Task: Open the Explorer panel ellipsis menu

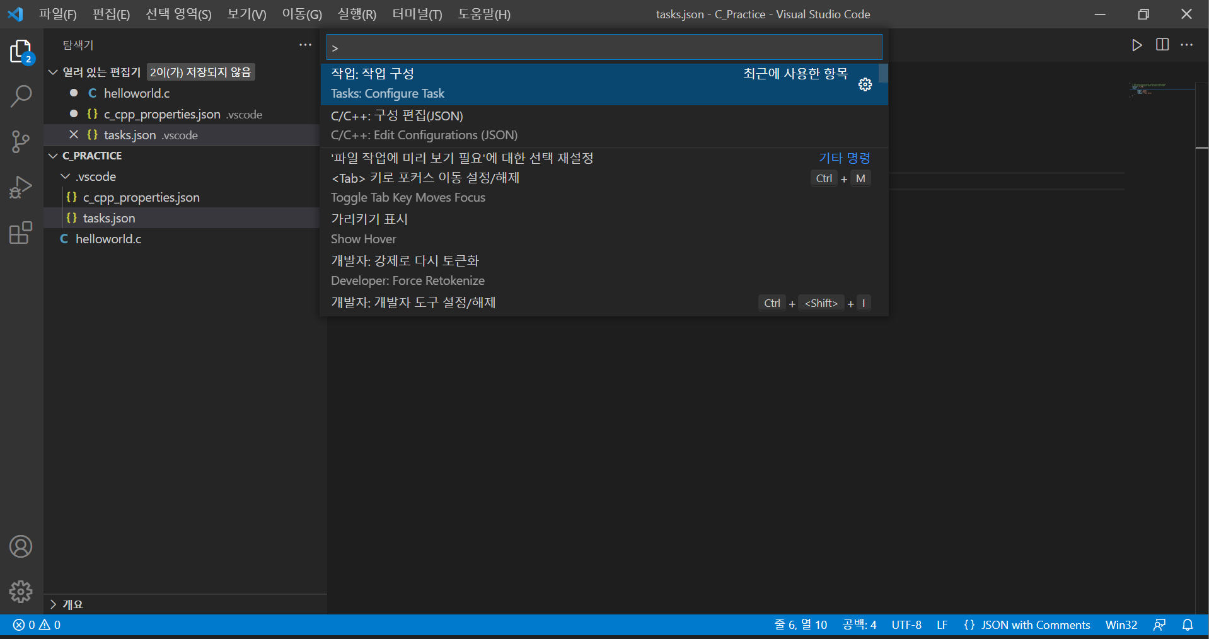Action: point(305,45)
